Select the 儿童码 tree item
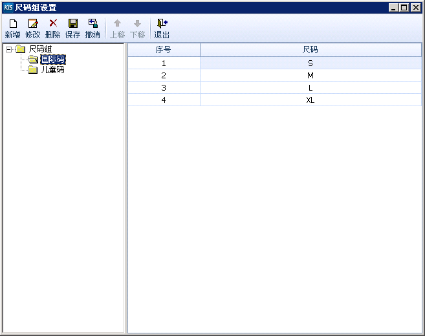This screenshot has height=336, width=425. (x=52, y=70)
